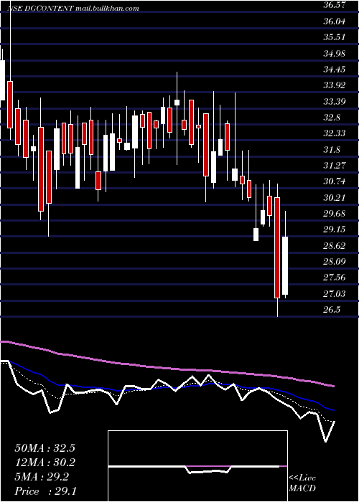This screenshot has height=502, width=359.
Task: Click the '<<Live MACD' label
Action: (x=302, y=483)
